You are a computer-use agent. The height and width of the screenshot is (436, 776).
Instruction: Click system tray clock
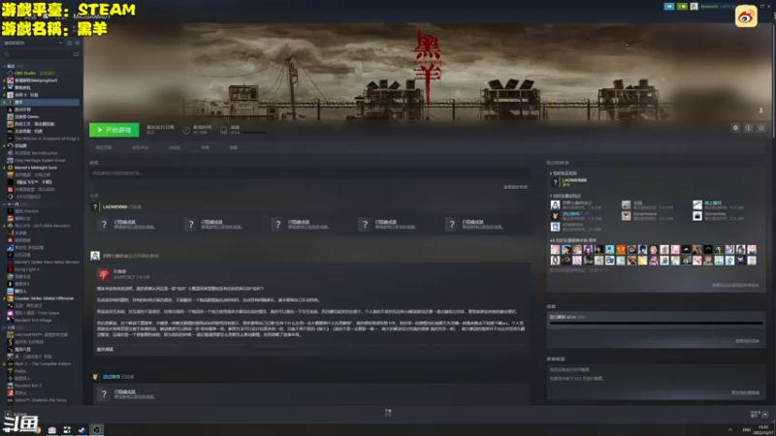(763, 429)
